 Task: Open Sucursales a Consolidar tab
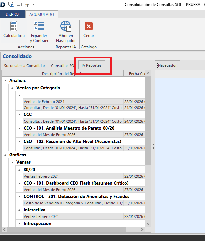click(x=25, y=66)
